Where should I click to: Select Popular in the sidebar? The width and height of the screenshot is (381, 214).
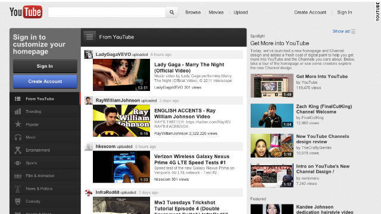45,124
